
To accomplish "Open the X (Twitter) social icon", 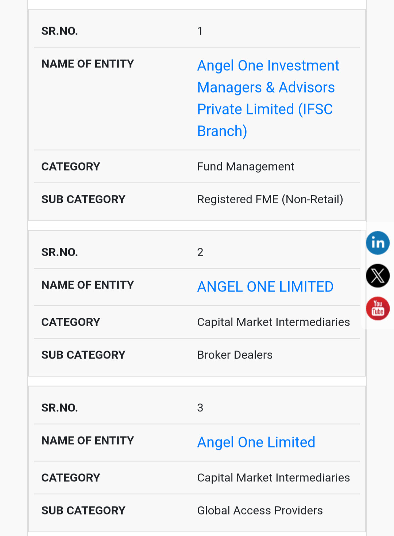I will [378, 276].
